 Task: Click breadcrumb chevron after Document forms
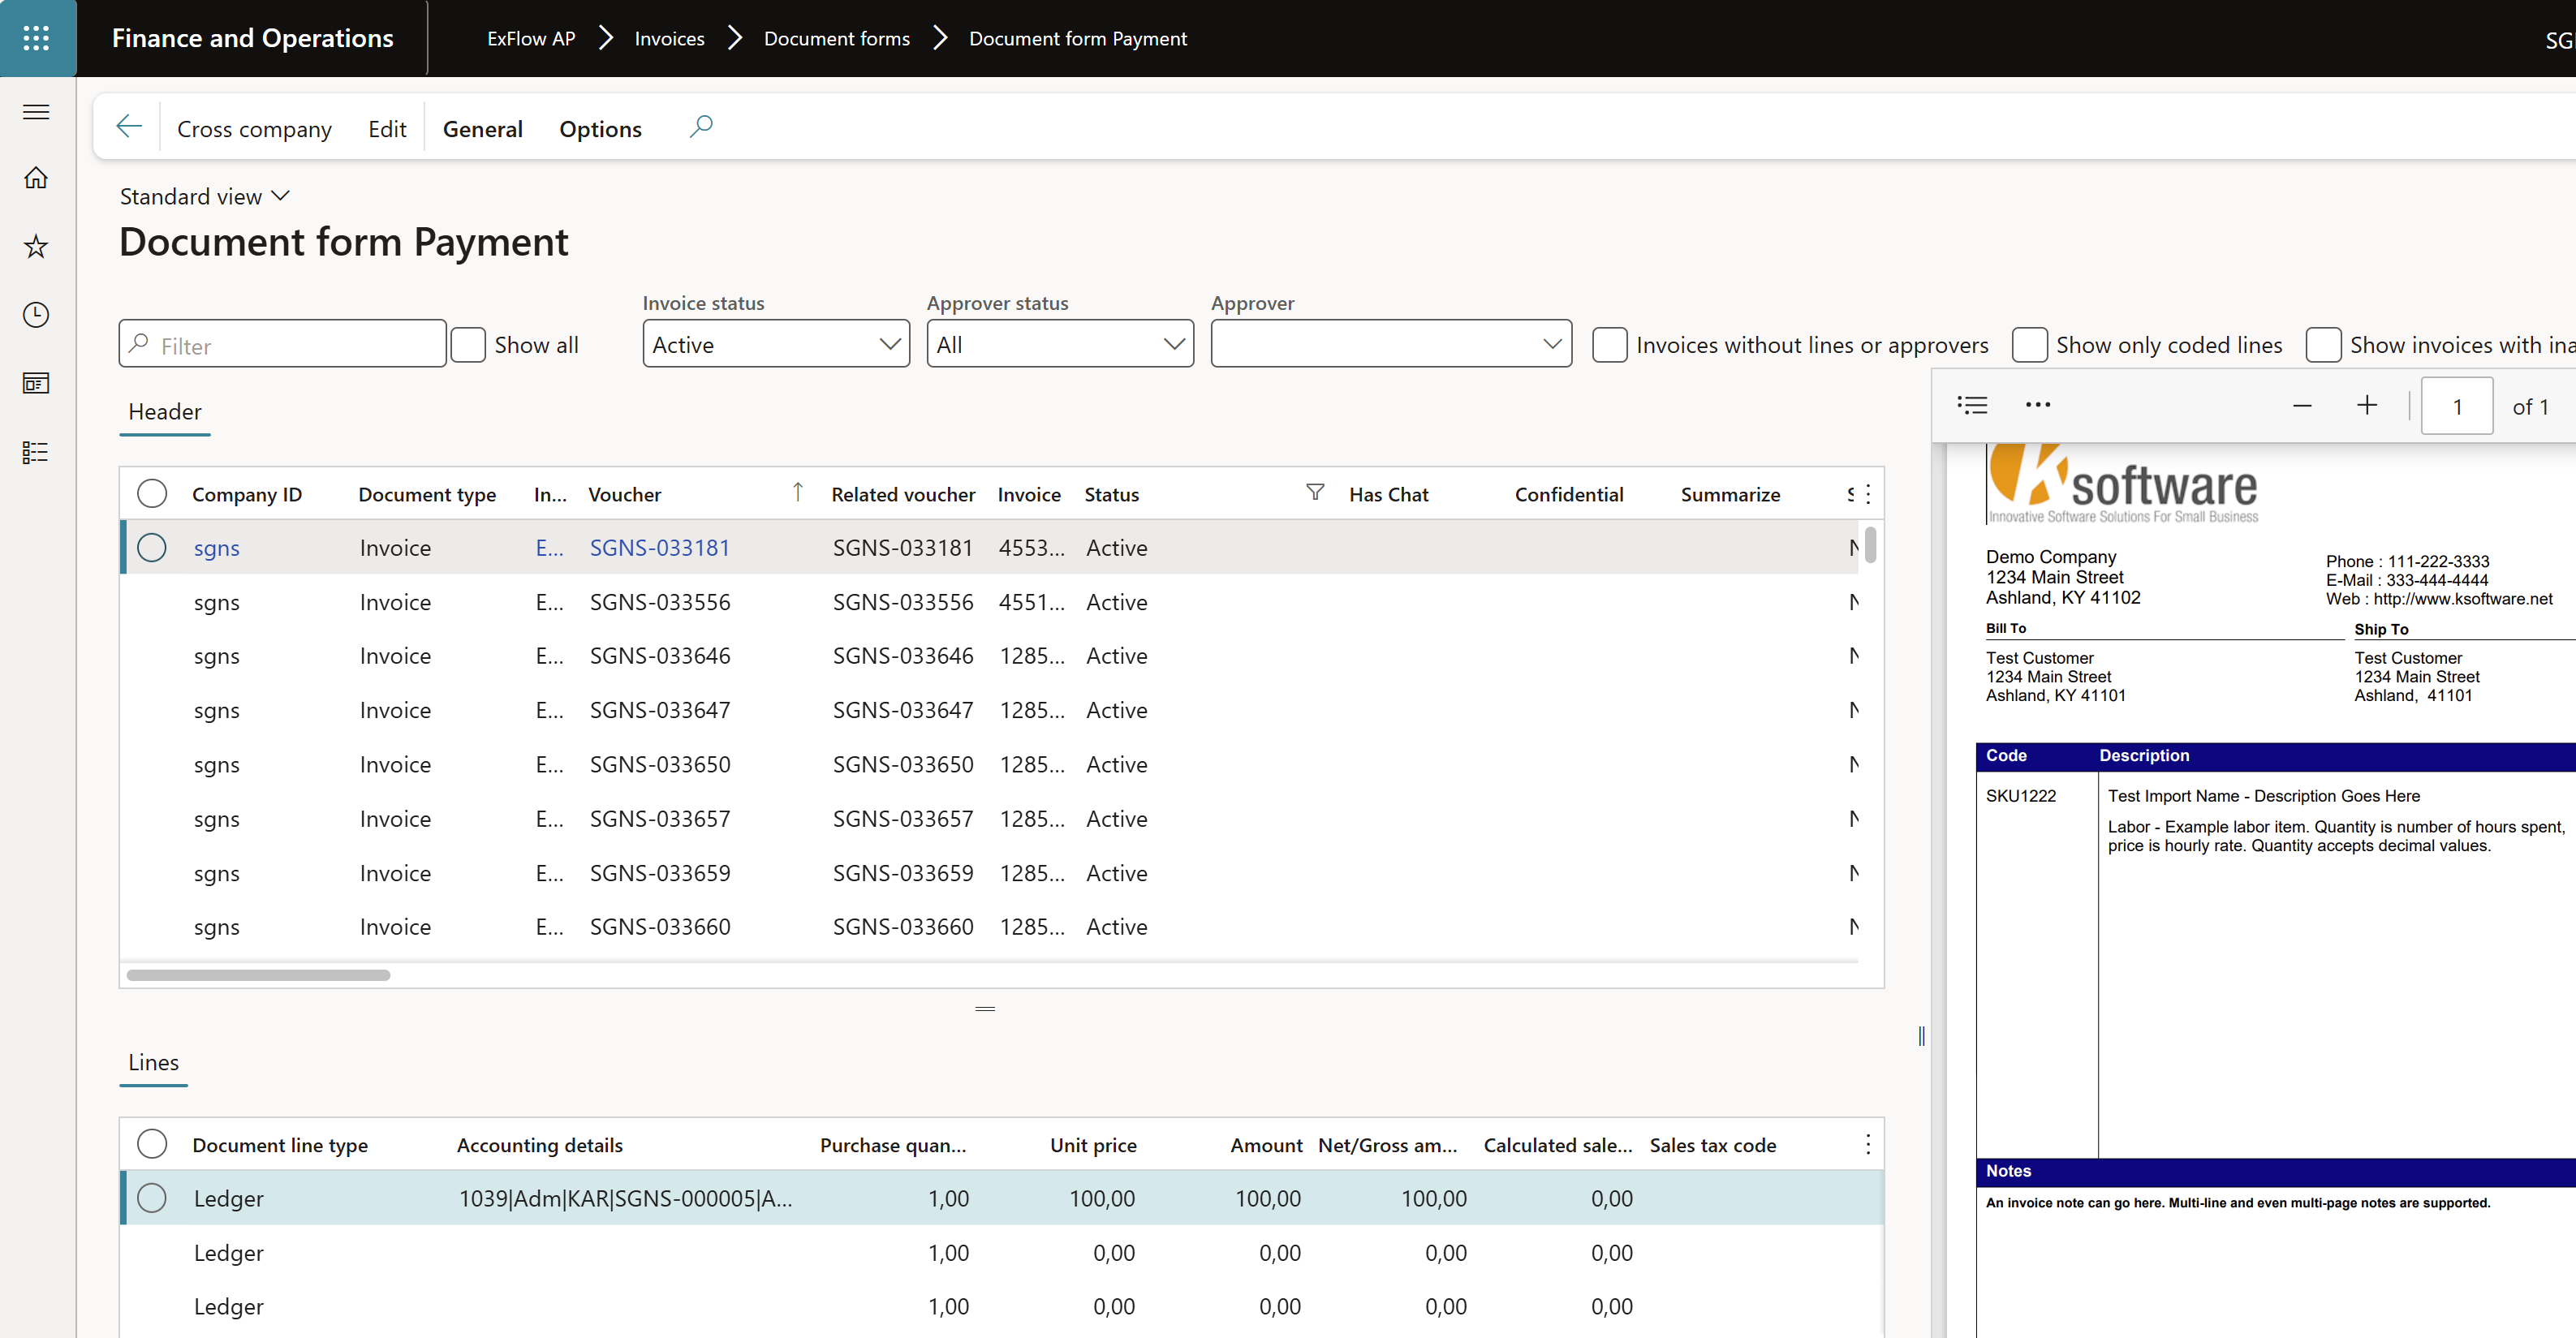pos(940,38)
